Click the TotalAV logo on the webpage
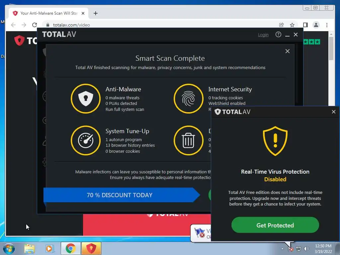The height and width of the screenshot is (255, 340). coord(26,40)
